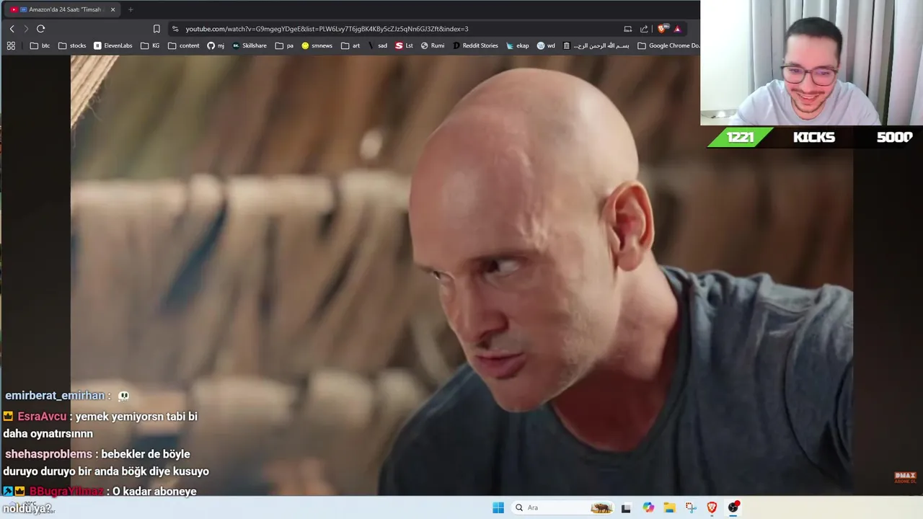Open Snipping Tool from the taskbar
The width and height of the screenshot is (923, 519).
691,507
